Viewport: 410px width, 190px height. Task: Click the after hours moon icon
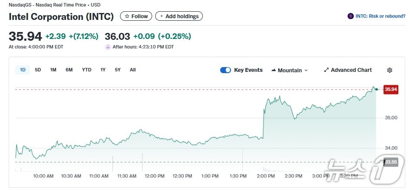click(108, 47)
